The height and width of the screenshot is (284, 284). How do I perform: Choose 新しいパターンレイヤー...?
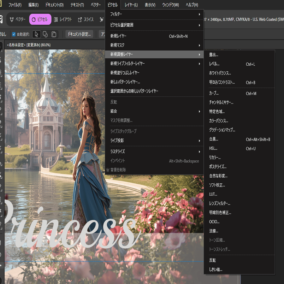click(154, 82)
